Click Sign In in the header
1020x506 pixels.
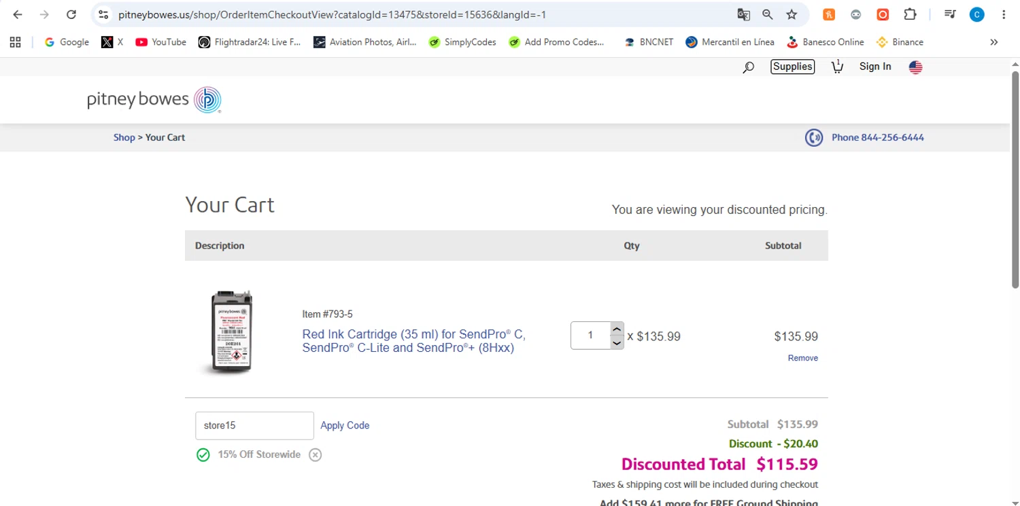(x=875, y=67)
